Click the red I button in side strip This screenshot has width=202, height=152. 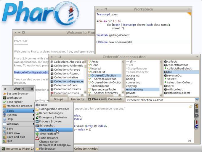(197, 122)
